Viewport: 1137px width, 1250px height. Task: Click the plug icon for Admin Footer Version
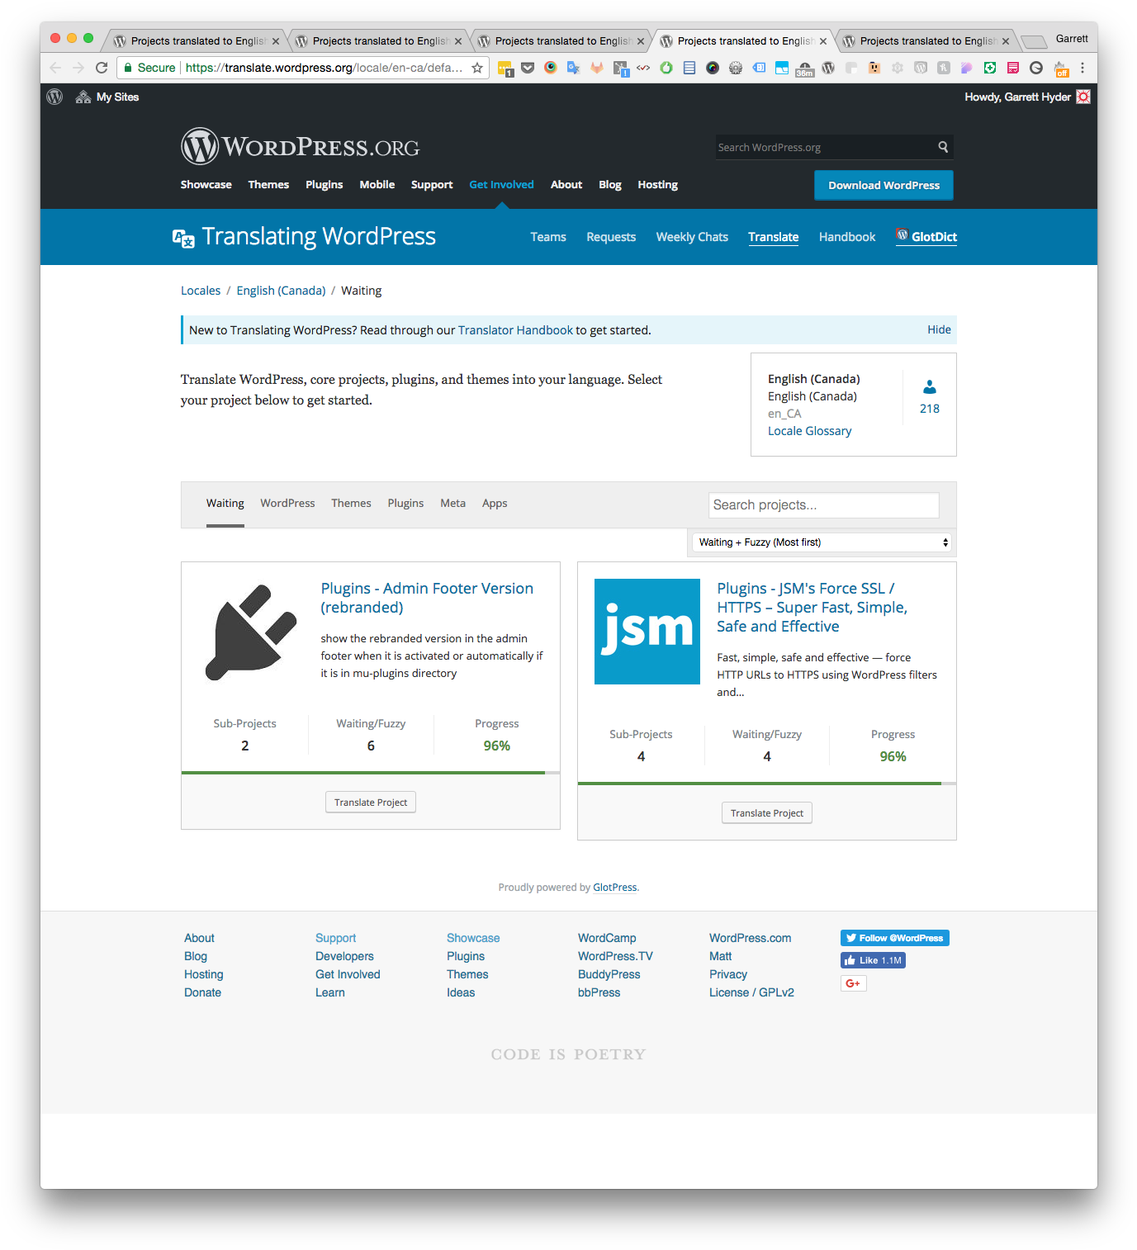pyautogui.click(x=250, y=632)
